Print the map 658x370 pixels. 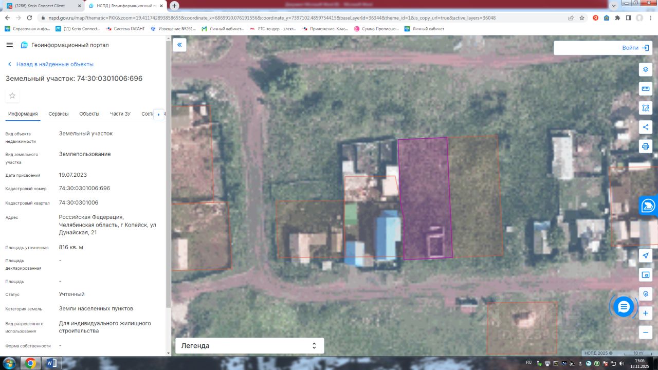point(646,146)
